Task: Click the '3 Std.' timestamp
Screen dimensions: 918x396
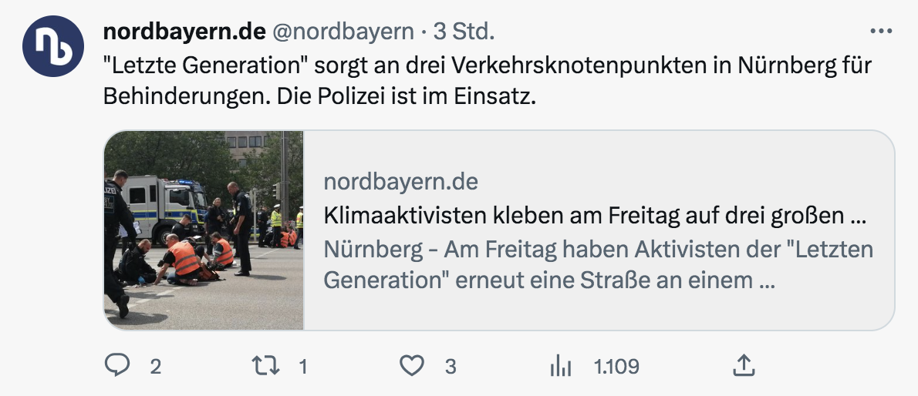Action: [x=464, y=32]
